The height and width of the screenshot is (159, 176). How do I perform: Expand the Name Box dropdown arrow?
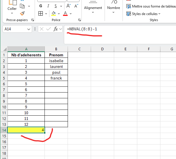tap(29, 29)
